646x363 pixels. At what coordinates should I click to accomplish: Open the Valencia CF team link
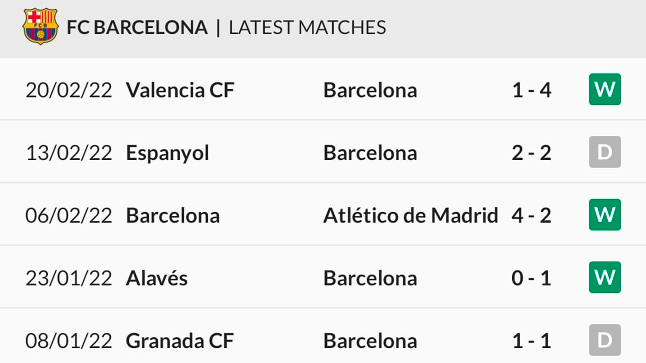(180, 90)
